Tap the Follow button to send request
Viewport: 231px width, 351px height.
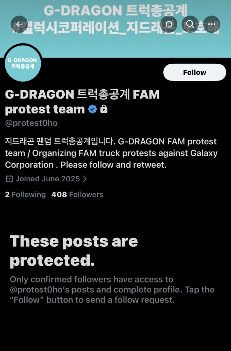(x=194, y=72)
